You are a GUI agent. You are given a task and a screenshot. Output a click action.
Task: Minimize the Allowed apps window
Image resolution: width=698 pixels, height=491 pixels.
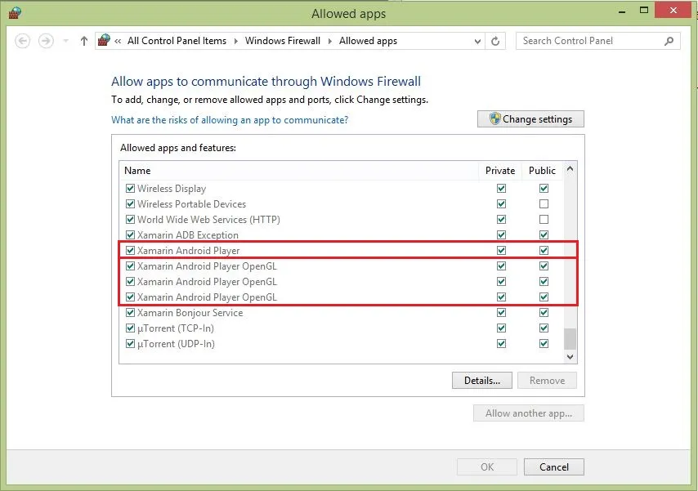pyautogui.click(x=622, y=11)
